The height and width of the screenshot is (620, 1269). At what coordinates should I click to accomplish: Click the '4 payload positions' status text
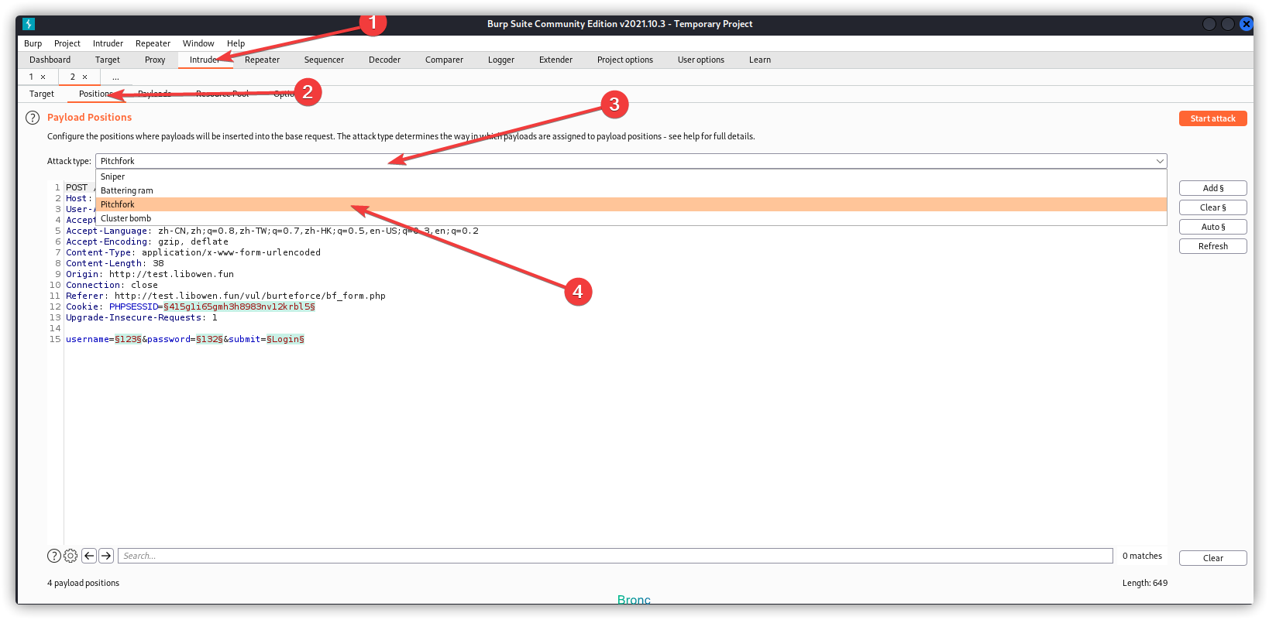[83, 583]
